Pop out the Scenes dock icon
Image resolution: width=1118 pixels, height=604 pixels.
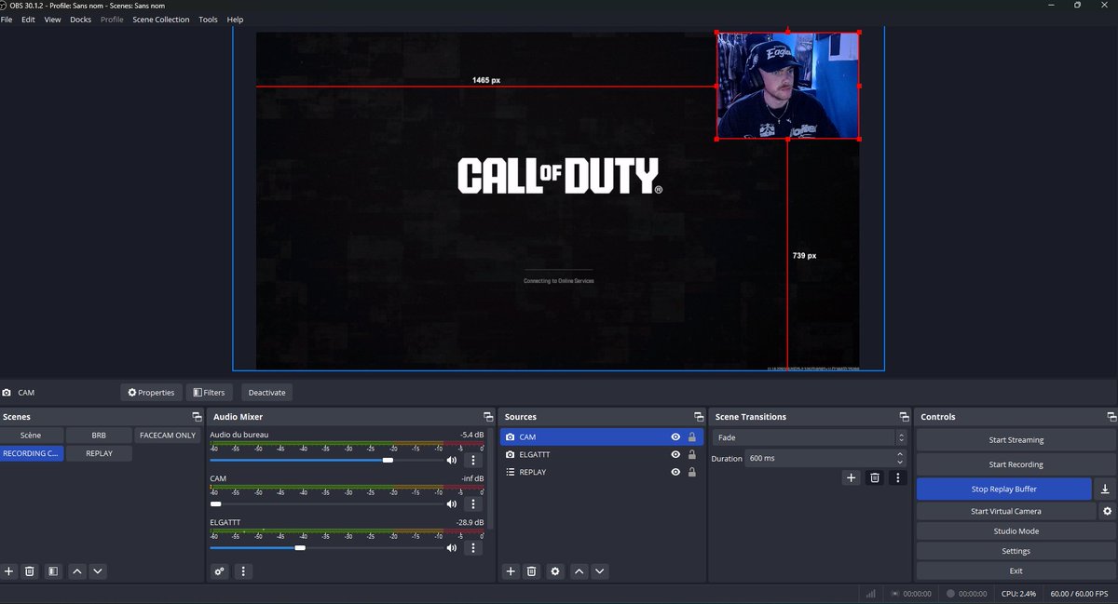(197, 417)
